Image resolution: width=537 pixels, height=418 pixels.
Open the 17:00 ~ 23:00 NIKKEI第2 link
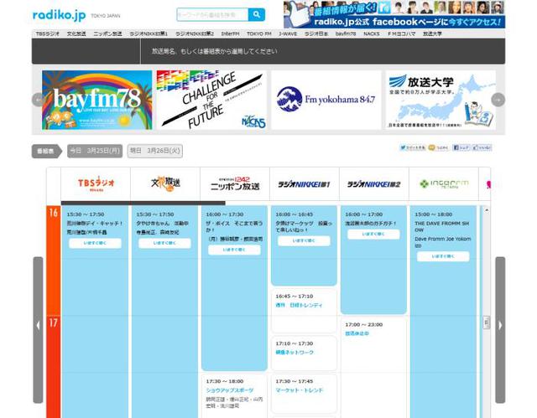357,333
